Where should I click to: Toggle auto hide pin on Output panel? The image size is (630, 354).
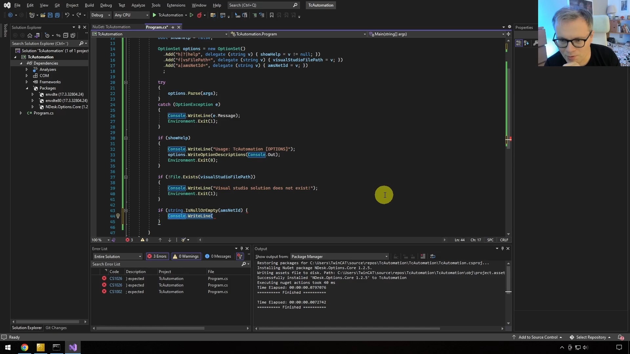pos(502,249)
